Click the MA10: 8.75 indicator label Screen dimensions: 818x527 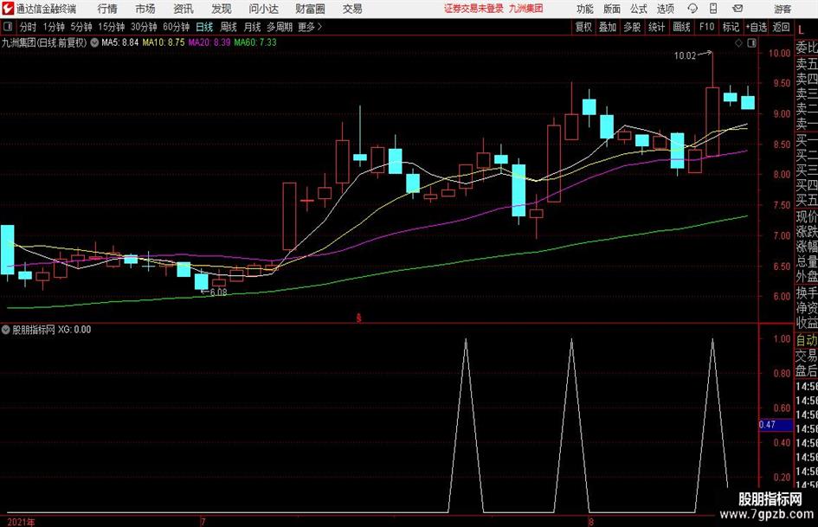[164, 42]
